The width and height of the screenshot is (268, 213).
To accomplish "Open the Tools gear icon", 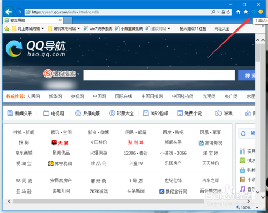I will [253, 12].
